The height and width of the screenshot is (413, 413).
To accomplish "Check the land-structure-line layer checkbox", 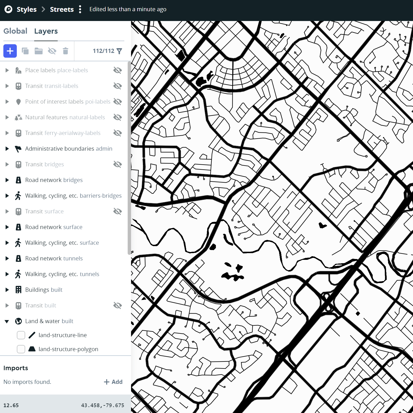I will point(21,335).
